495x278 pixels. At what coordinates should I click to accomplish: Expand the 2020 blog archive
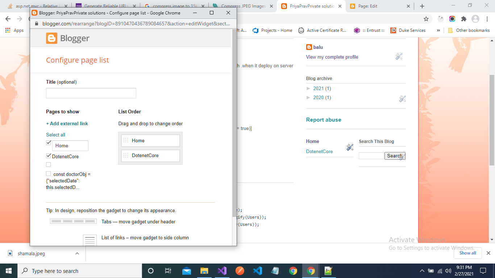pyautogui.click(x=308, y=97)
